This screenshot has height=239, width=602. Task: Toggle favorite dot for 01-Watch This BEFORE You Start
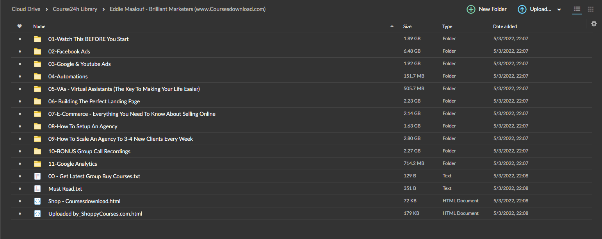point(20,39)
